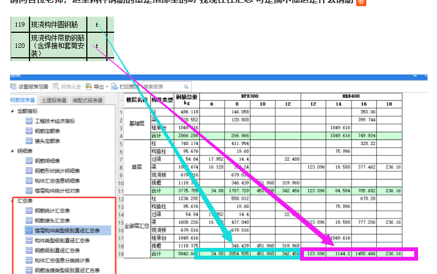Screen dimensions: 437x274
Task: Select the 266.866 subtotal cell
Action: (237, 136)
